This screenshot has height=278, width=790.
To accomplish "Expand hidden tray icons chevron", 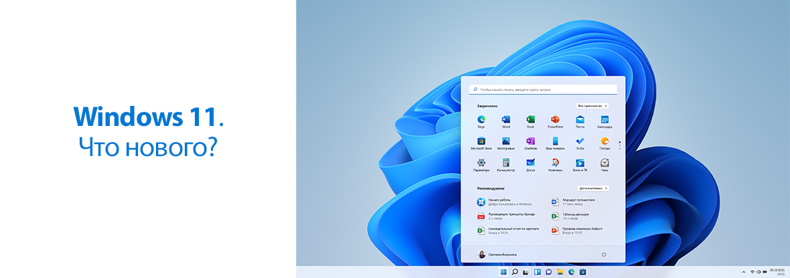I will (744, 272).
